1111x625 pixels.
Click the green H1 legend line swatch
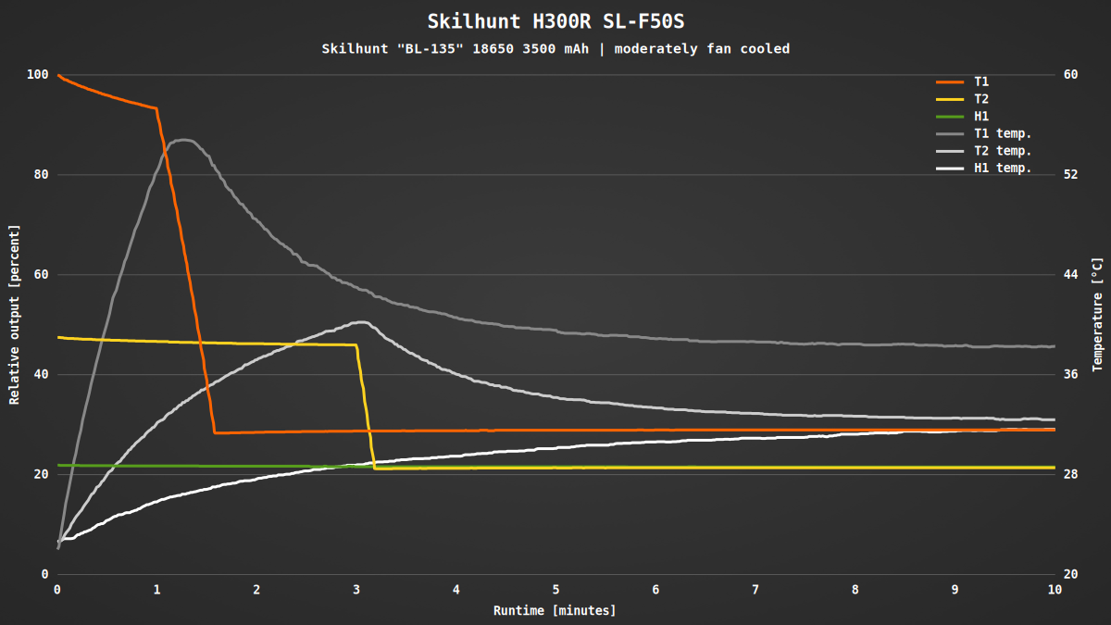tap(951, 117)
